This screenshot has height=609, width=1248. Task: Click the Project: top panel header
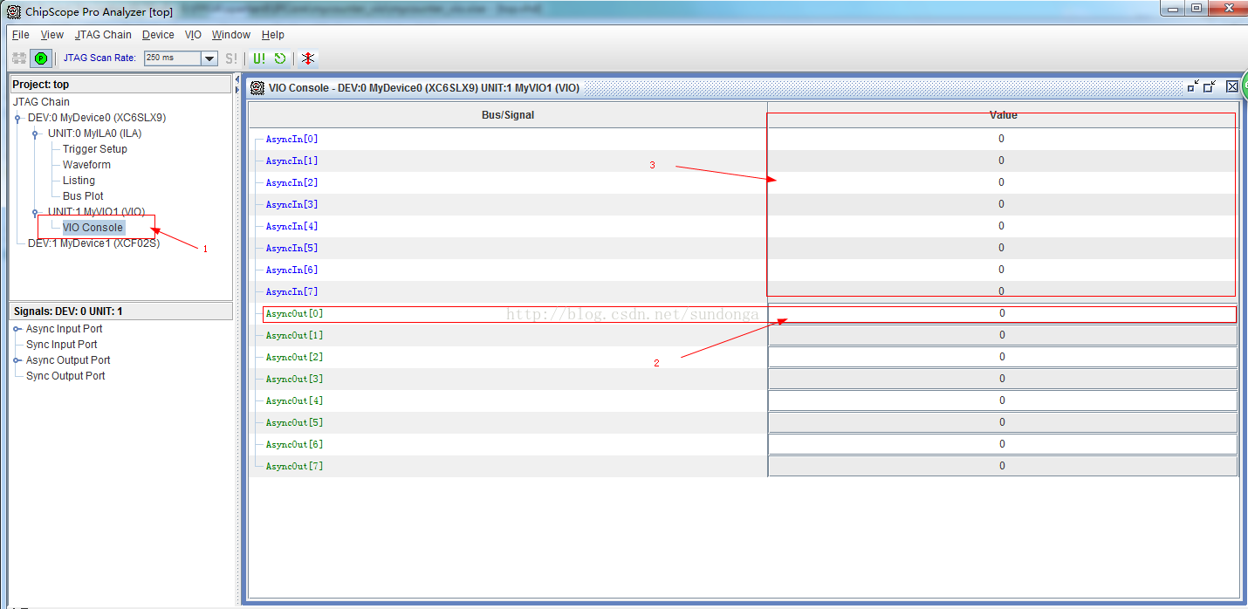pyautogui.click(x=121, y=85)
